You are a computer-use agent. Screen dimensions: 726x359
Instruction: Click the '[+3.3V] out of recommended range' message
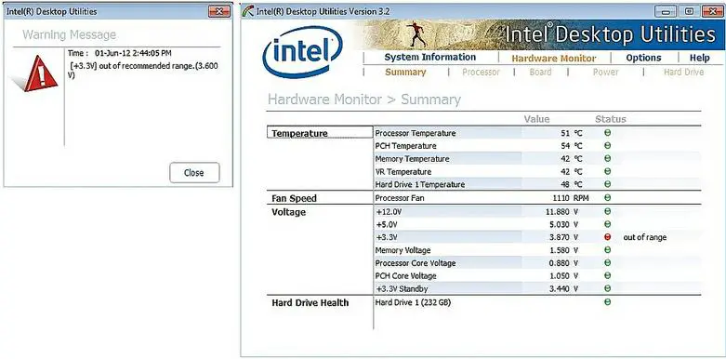pyautogui.click(x=143, y=71)
